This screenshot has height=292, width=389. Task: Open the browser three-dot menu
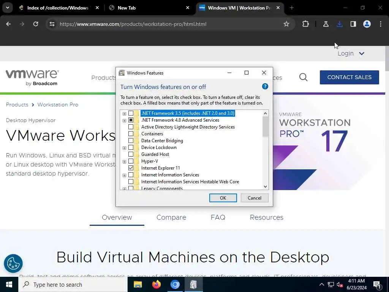tap(381, 24)
